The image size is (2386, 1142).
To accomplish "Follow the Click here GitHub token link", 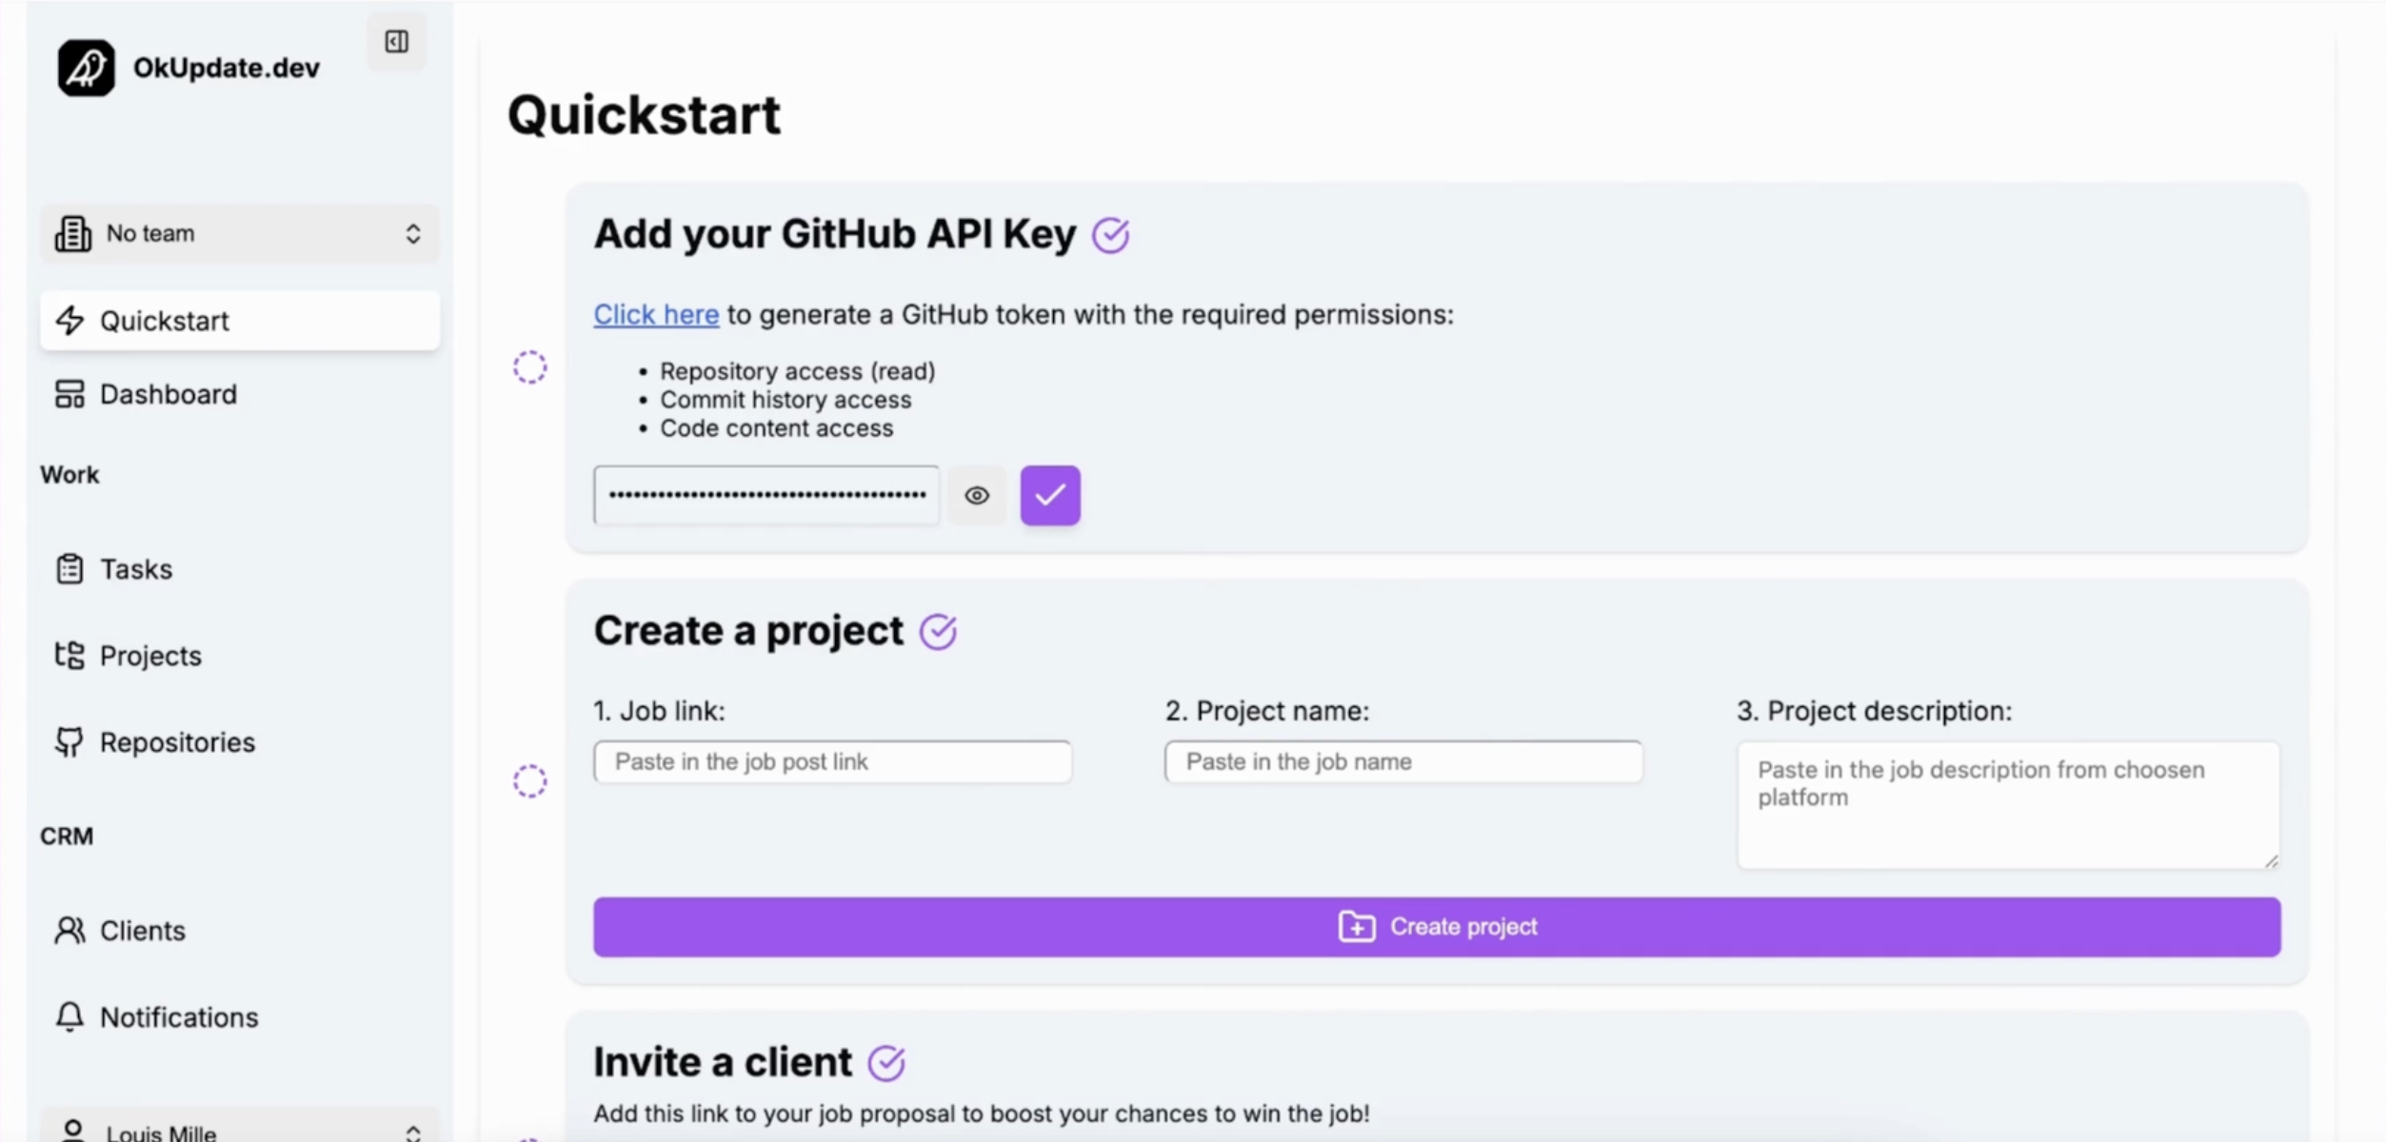I will coord(656,315).
